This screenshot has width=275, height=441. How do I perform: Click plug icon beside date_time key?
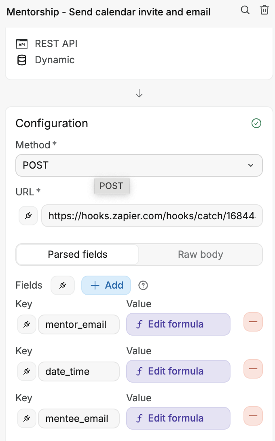click(27, 371)
